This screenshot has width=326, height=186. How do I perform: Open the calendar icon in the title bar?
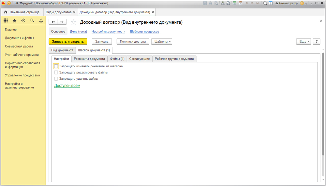click(x=240, y=3)
